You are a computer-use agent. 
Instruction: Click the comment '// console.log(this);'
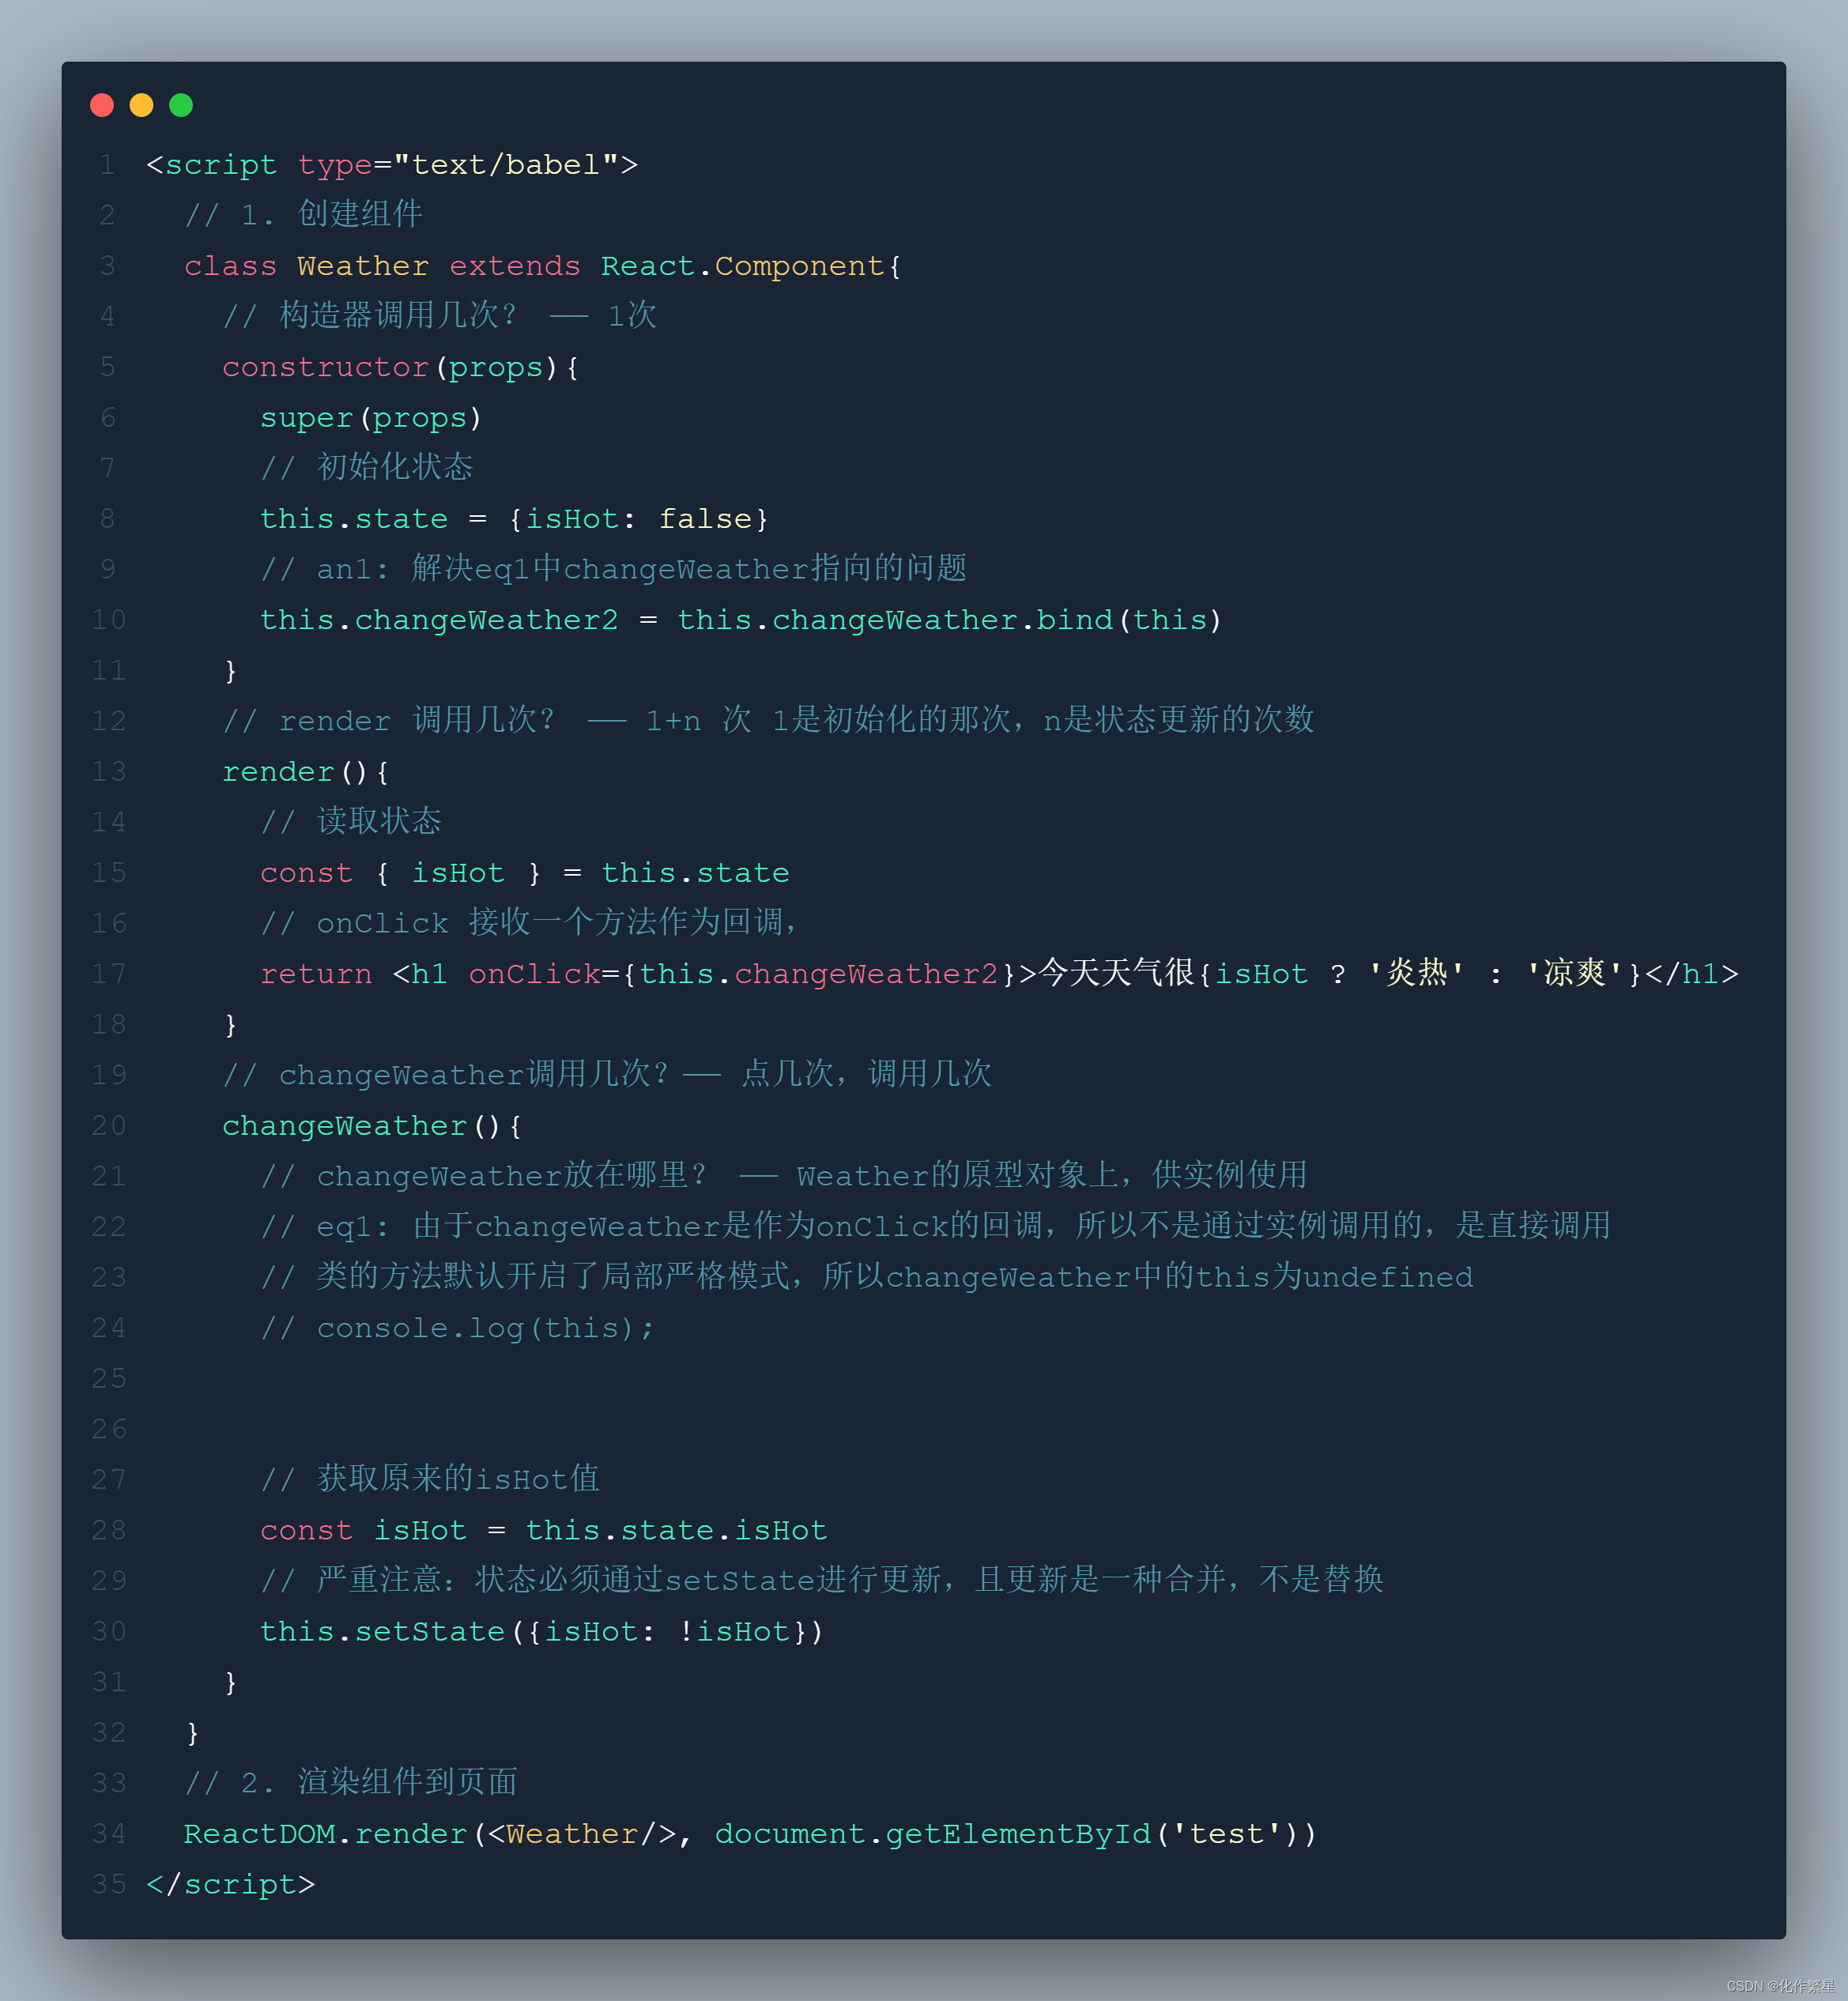click(x=457, y=1328)
